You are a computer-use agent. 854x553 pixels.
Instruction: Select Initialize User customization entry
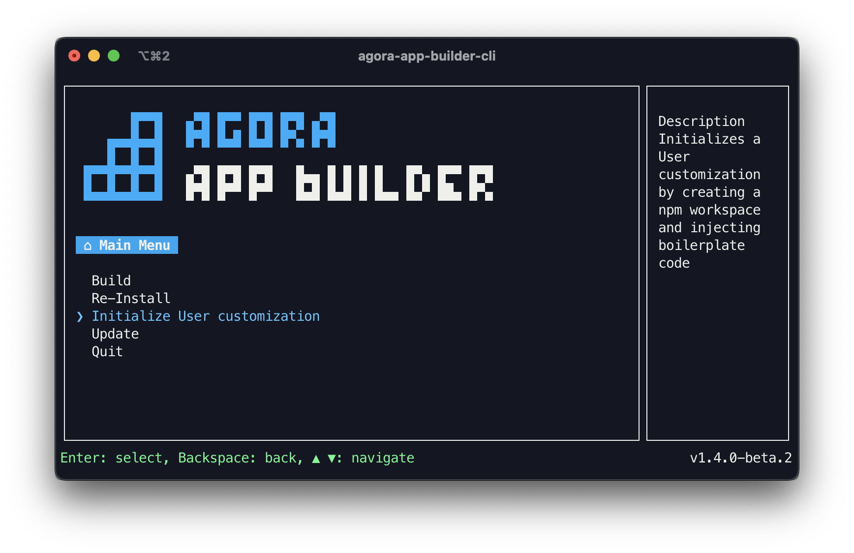tap(206, 316)
